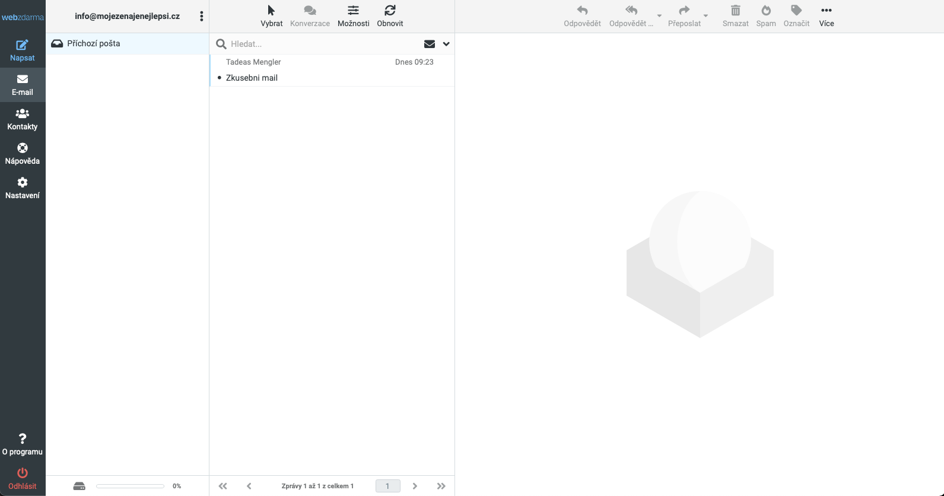Screen dimensions: 944x496
Task: Refresh the mailbox with Obnovit
Action: pos(390,17)
